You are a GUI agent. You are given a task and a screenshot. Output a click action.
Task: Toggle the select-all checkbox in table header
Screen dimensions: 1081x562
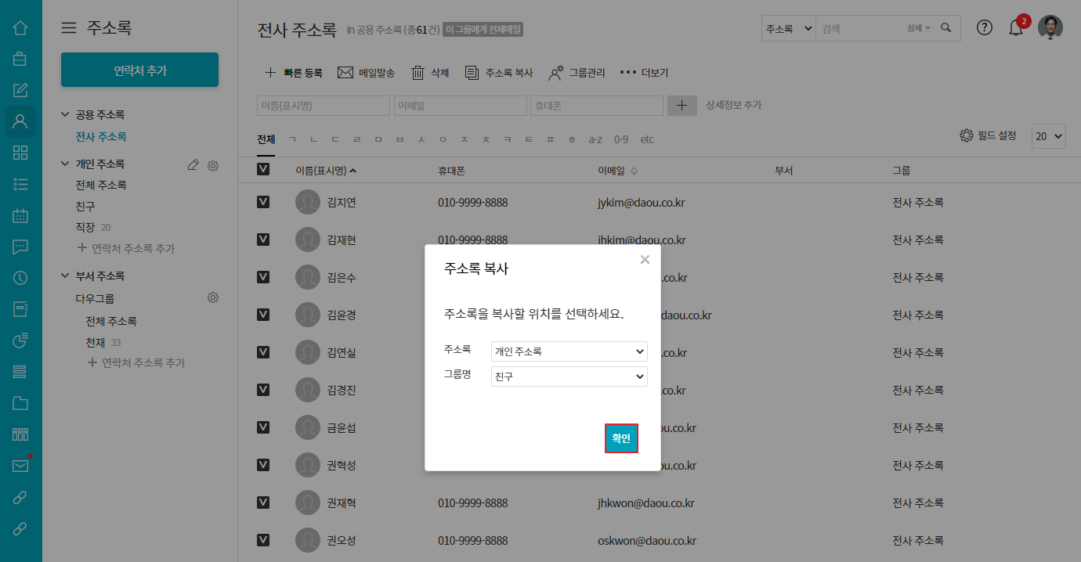263,170
